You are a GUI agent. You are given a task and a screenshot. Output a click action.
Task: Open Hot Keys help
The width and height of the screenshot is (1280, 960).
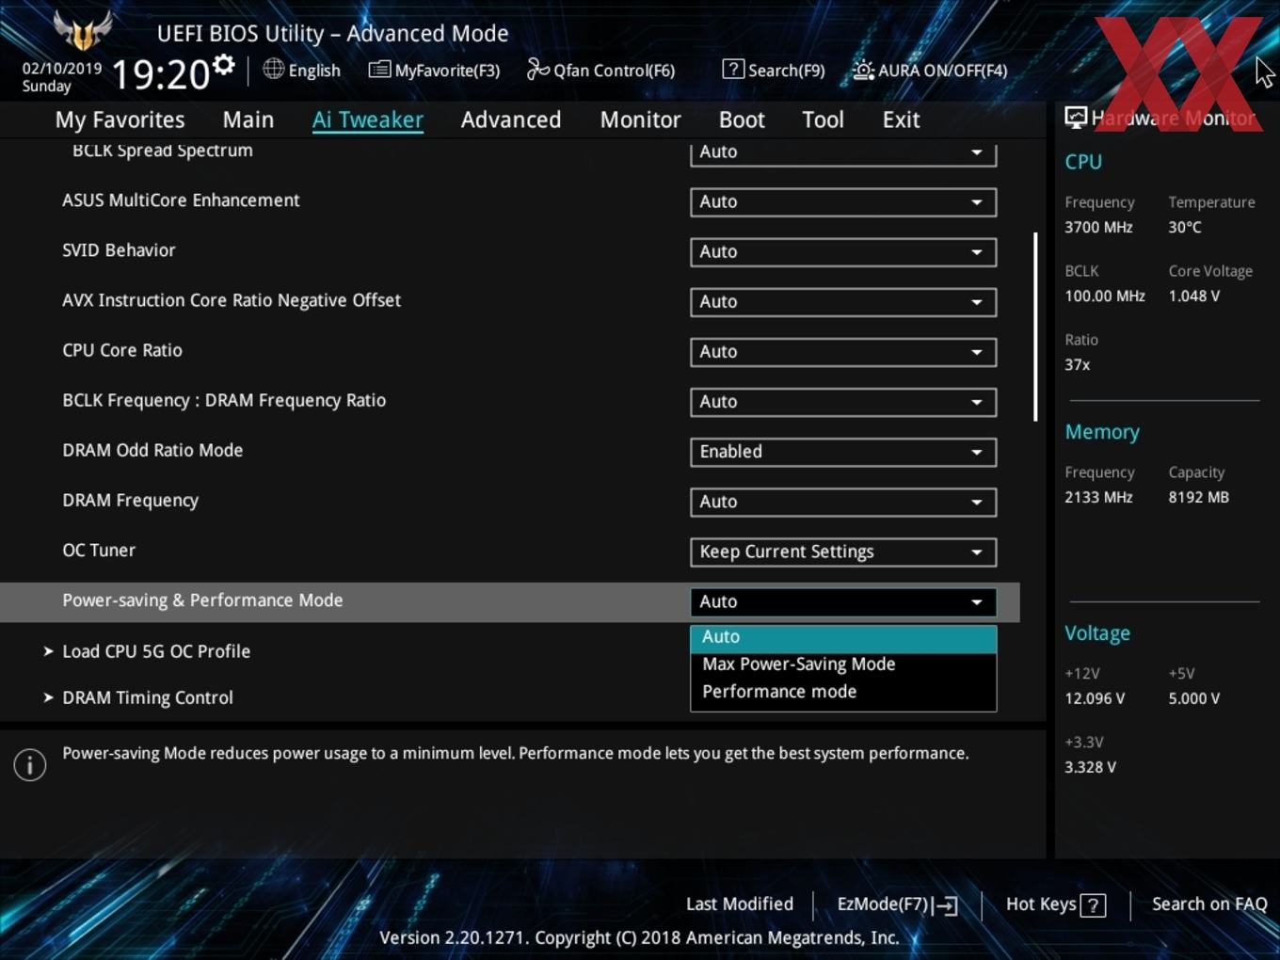pos(1055,904)
